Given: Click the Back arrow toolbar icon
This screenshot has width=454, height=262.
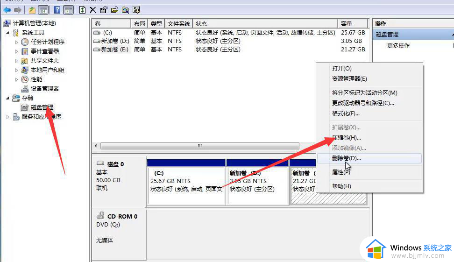Looking at the screenshot, I should coord(7,10).
